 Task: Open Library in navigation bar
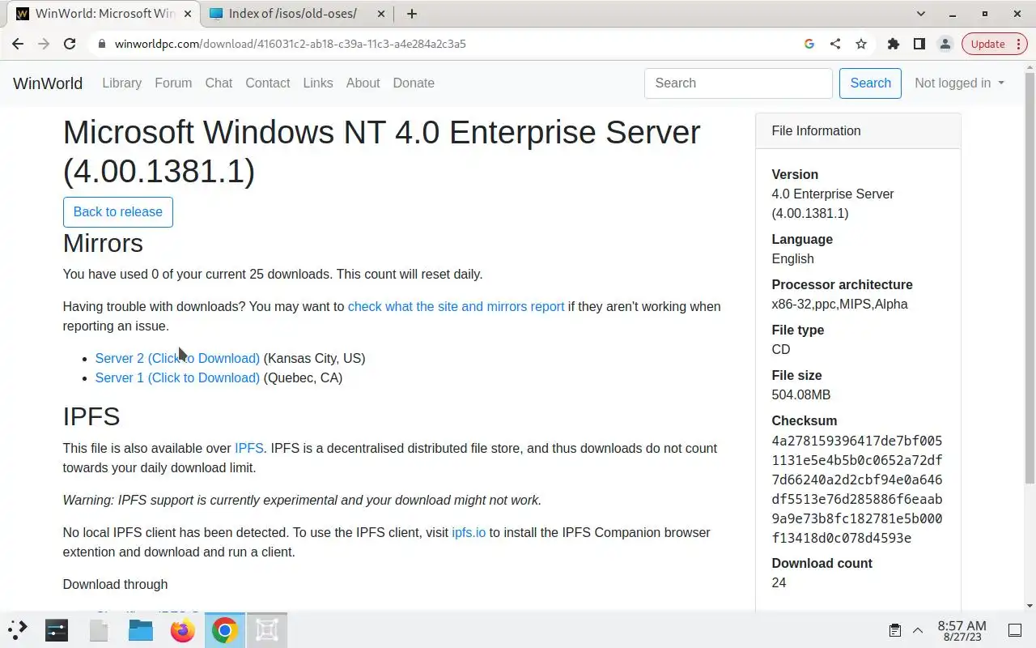click(x=121, y=83)
